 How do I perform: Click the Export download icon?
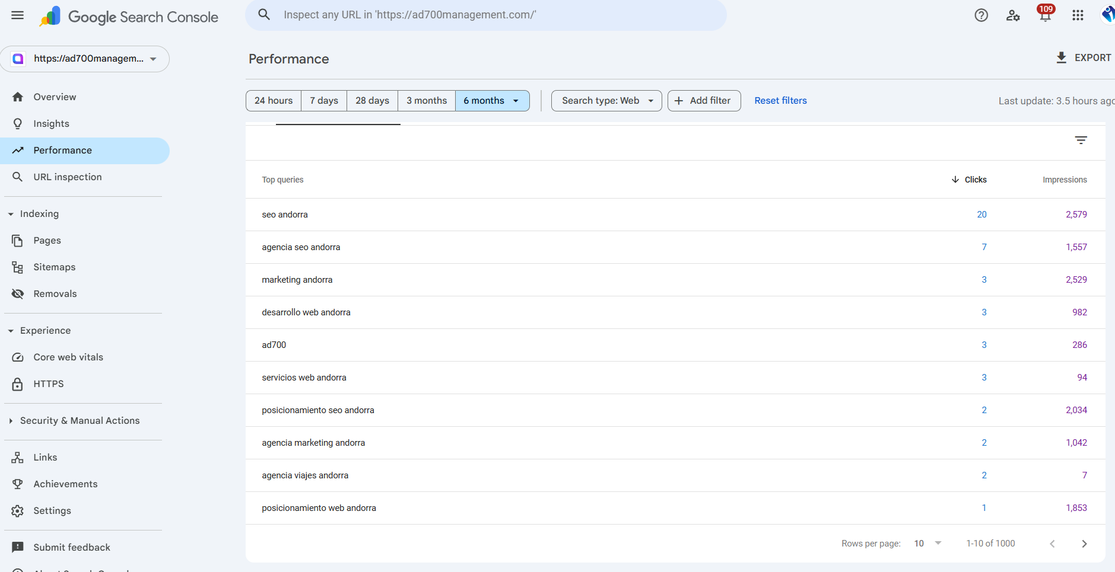1062,57
